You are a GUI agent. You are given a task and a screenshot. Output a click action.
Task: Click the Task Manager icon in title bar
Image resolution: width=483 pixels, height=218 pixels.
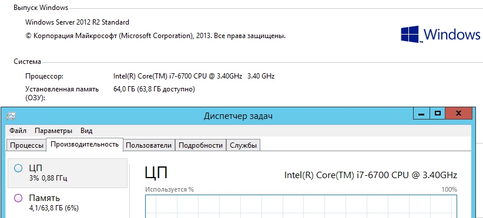pos(11,116)
